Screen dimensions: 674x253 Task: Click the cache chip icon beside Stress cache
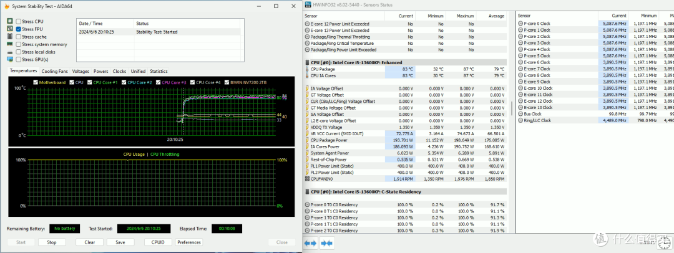pyautogui.click(x=10, y=37)
